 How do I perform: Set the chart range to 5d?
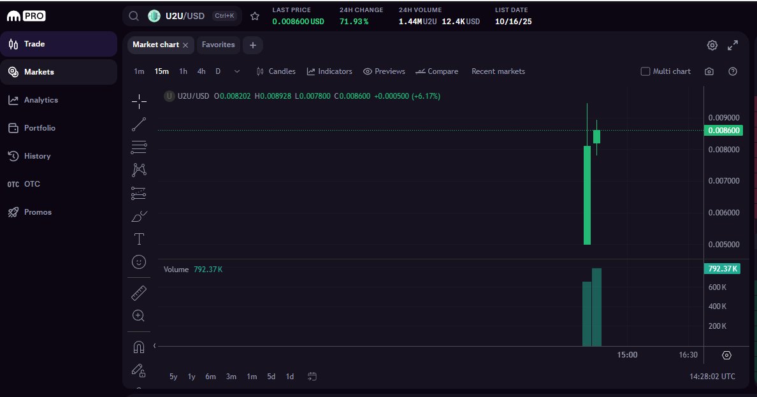pos(271,376)
